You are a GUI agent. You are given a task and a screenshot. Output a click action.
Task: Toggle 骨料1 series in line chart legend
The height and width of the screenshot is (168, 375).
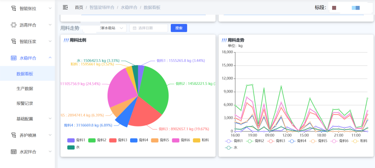click(234, 141)
